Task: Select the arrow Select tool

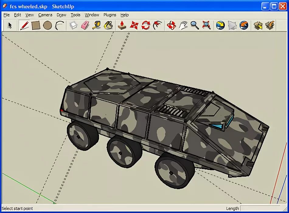Action: click(10, 25)
